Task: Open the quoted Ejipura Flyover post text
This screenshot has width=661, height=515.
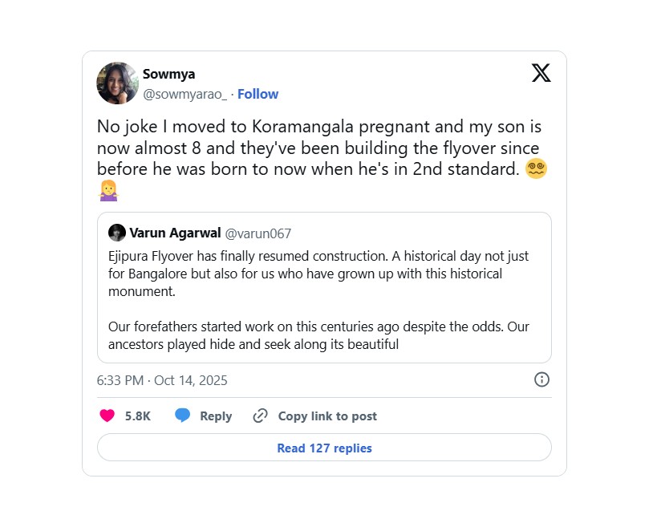Action: point(318,300)
